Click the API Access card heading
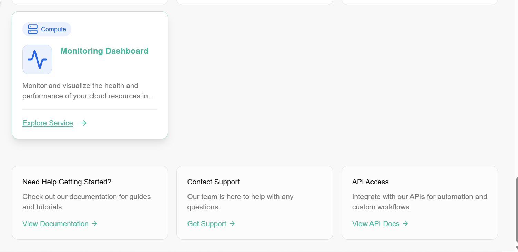 coord(370,182)
